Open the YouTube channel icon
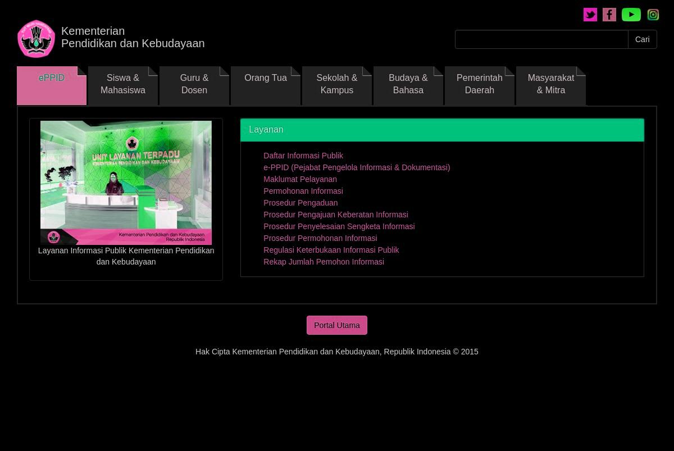 631,15
